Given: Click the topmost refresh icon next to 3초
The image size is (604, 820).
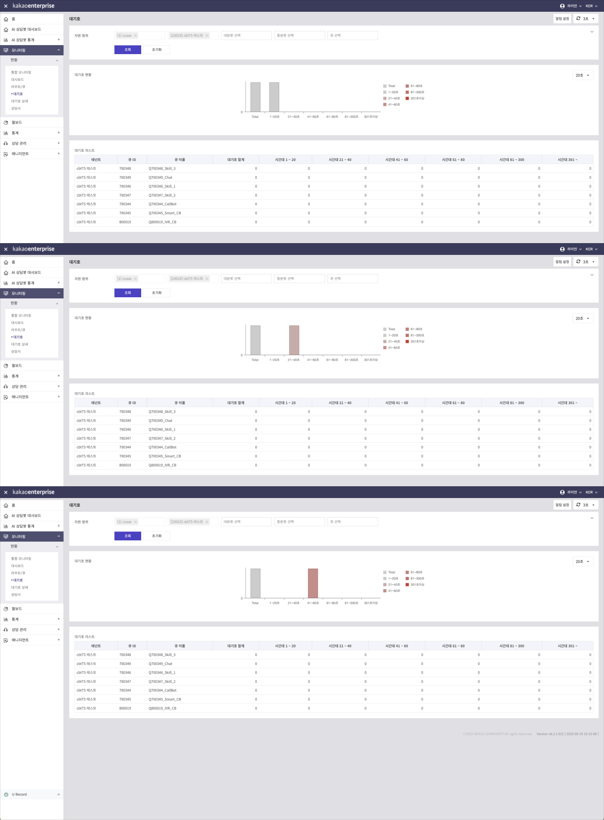Looking at the screenshot, I should click(x=578, y=18).
